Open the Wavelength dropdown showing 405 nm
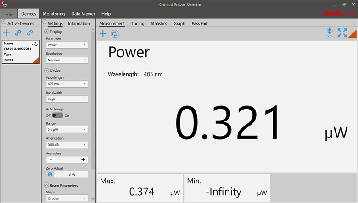Screen dimensions: 358x203 click(x=67, y=84)
